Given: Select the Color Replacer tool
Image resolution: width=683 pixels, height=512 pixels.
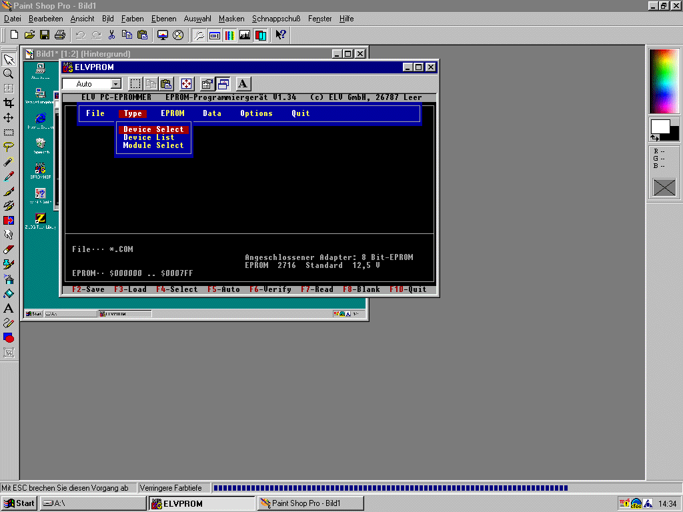Looking at the screenshot, I should click(x=9, y=220).
